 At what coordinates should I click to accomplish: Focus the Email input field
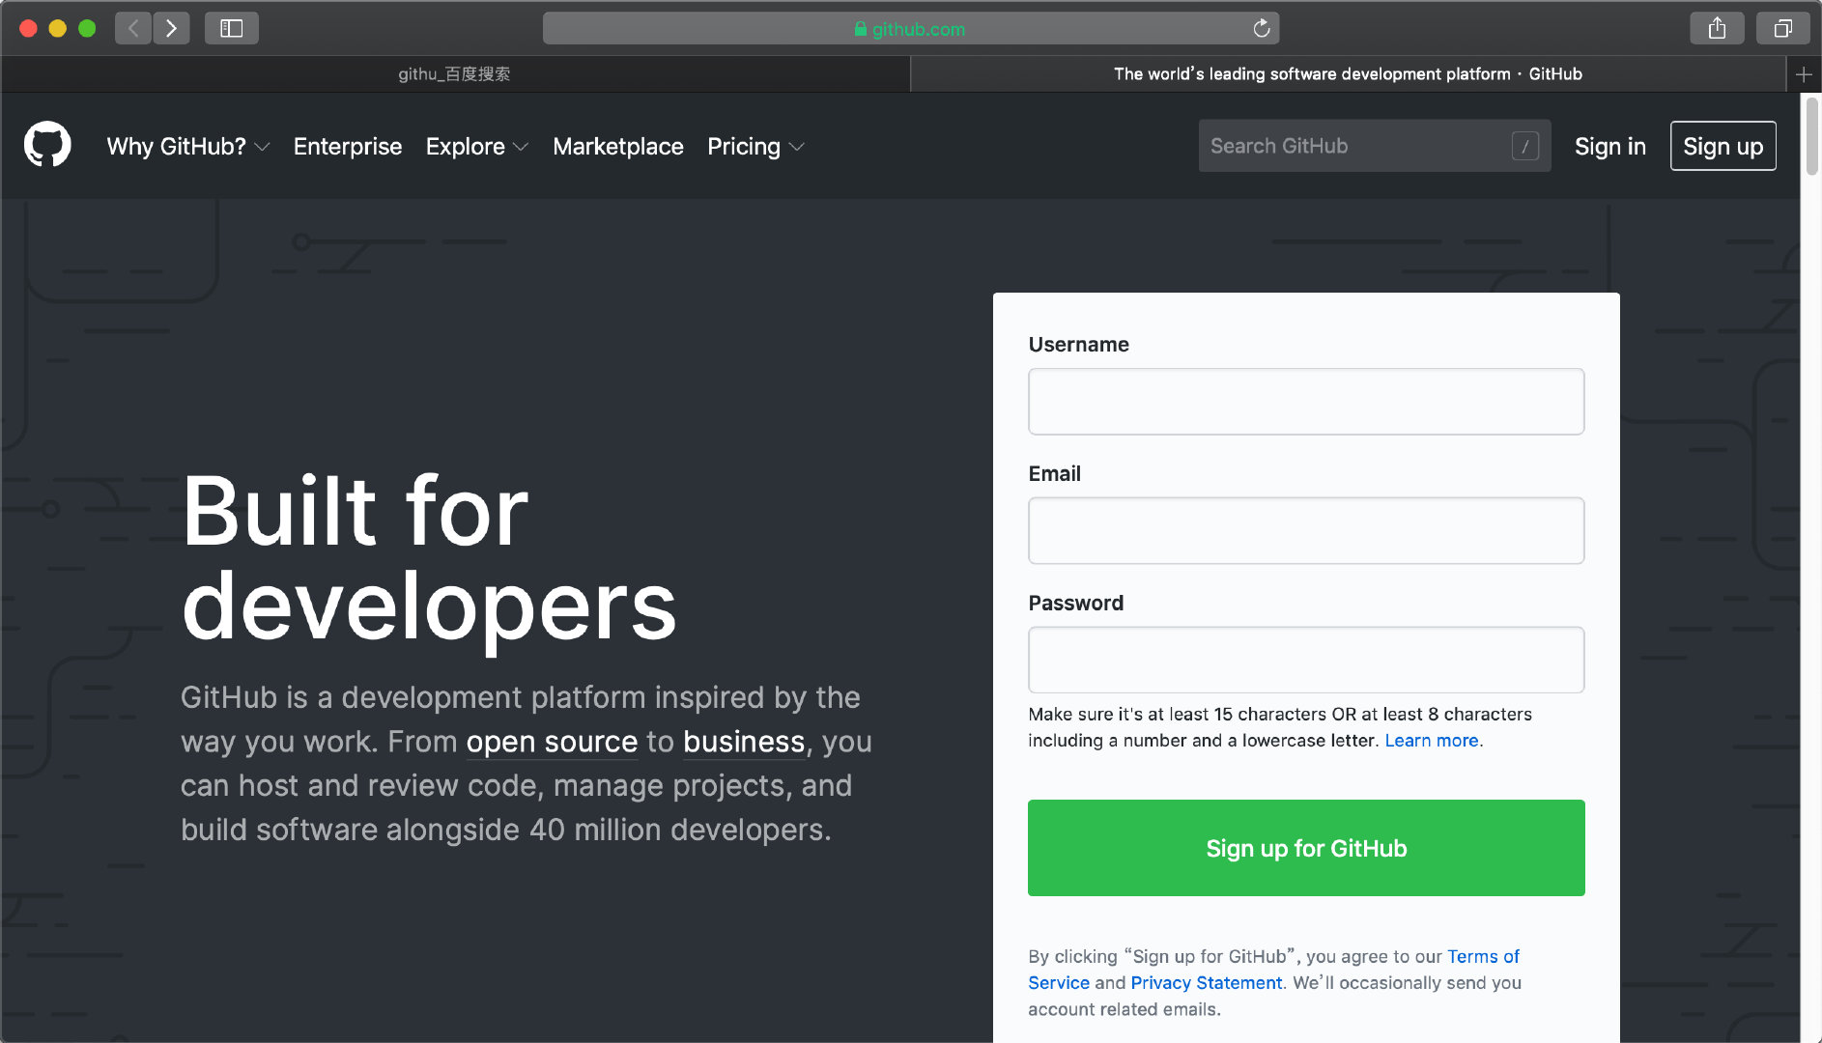(1306, 531)
